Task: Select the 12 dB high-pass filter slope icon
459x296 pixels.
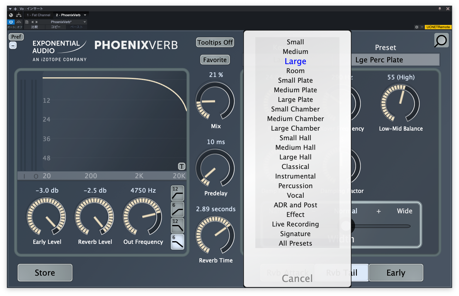Action: point(177,193)
